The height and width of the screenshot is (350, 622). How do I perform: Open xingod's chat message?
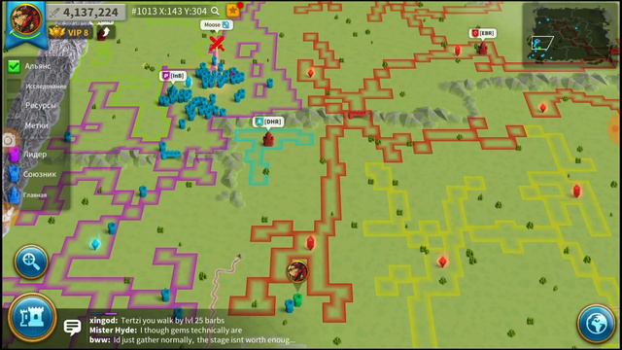pyautogui.click(x=157, y=320)
